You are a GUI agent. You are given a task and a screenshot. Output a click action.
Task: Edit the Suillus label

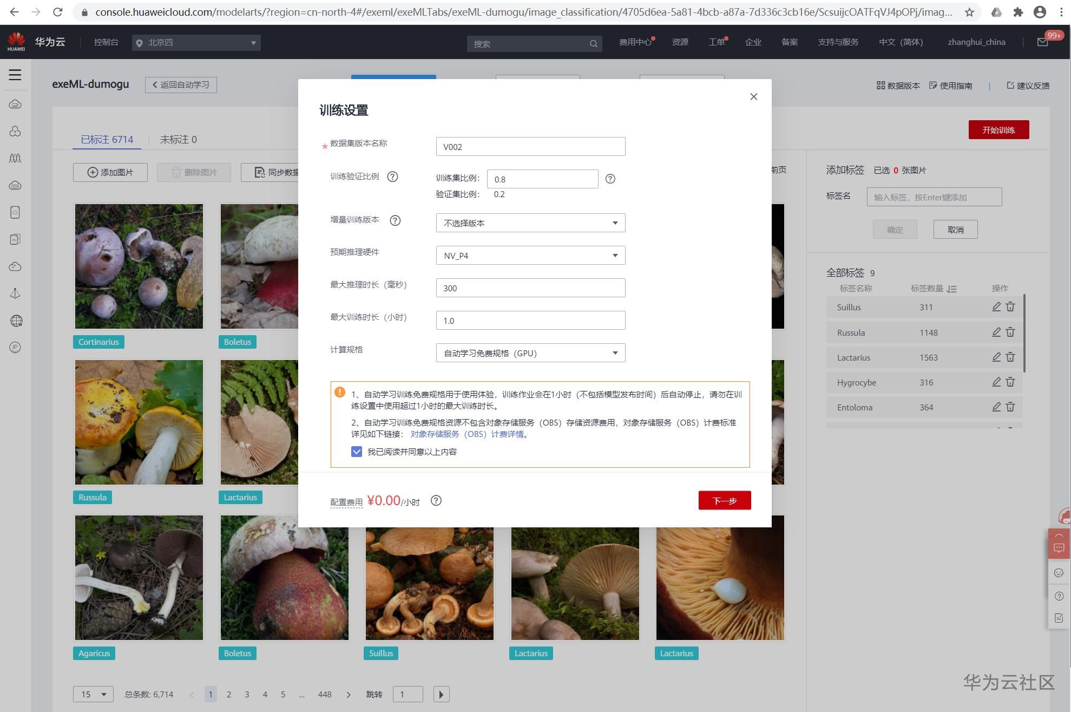(x=996, y=307)
